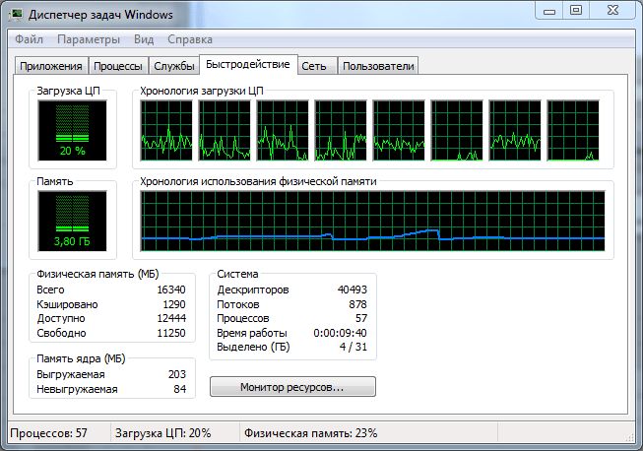Click the memory gauge showing 3,80 ГБ
The image size is (643, 451).
72,222
